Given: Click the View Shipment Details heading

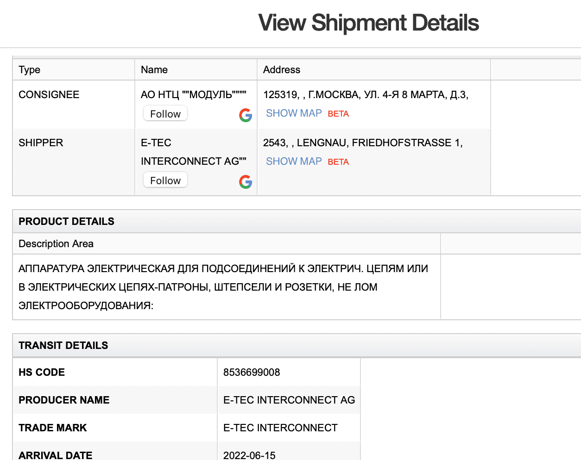Looking at the screenshot, I should (368, 23).
